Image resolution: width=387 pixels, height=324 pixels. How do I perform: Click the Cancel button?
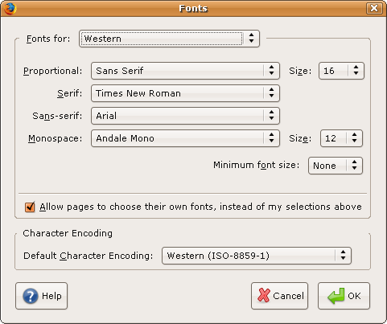(279, 296)
